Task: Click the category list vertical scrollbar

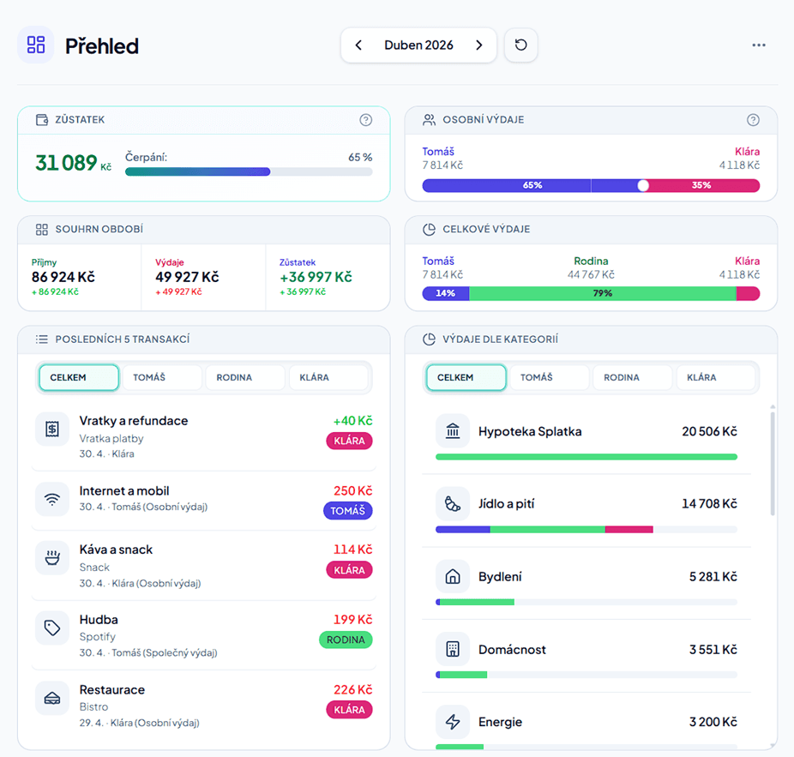Action: 773,463
